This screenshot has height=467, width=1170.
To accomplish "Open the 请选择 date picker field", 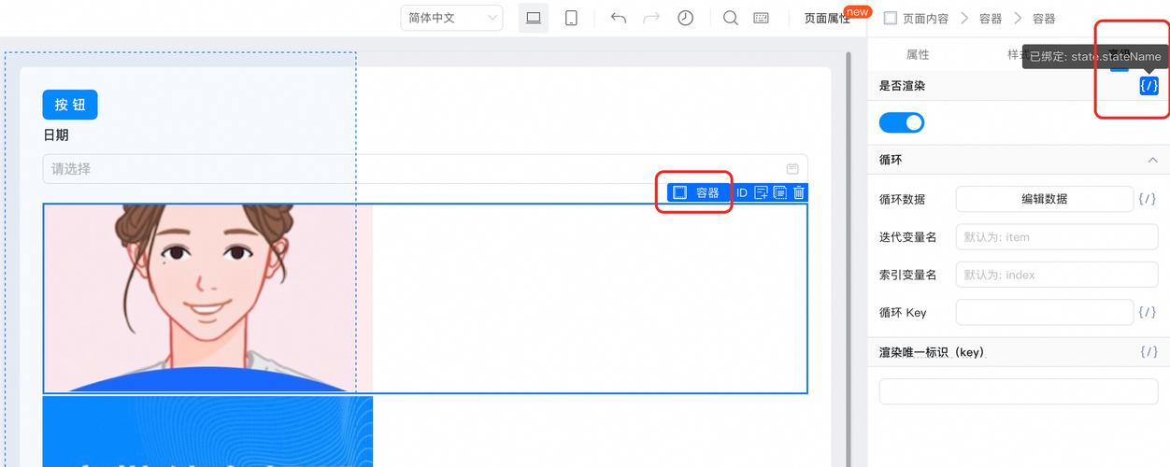I will coord(425,169).
